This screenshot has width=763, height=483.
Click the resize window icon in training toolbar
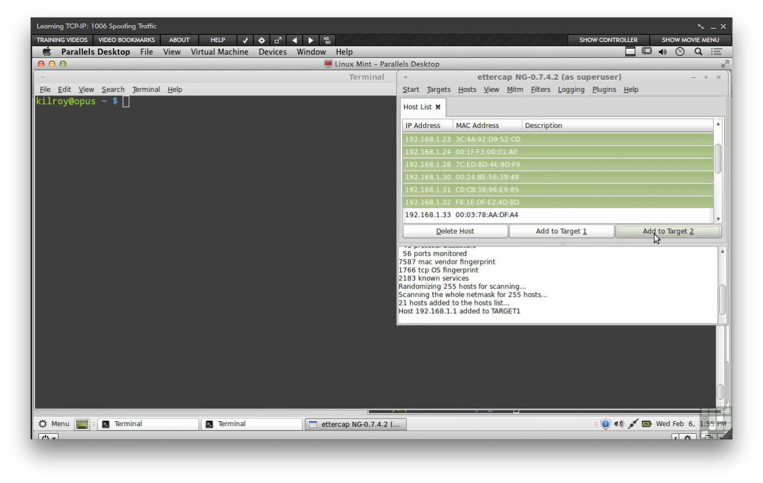coord(278,40)
